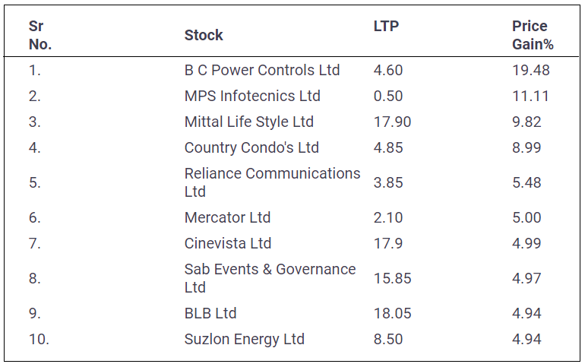Click the 11.11 gain percentage cell

(x=530, y=96)
